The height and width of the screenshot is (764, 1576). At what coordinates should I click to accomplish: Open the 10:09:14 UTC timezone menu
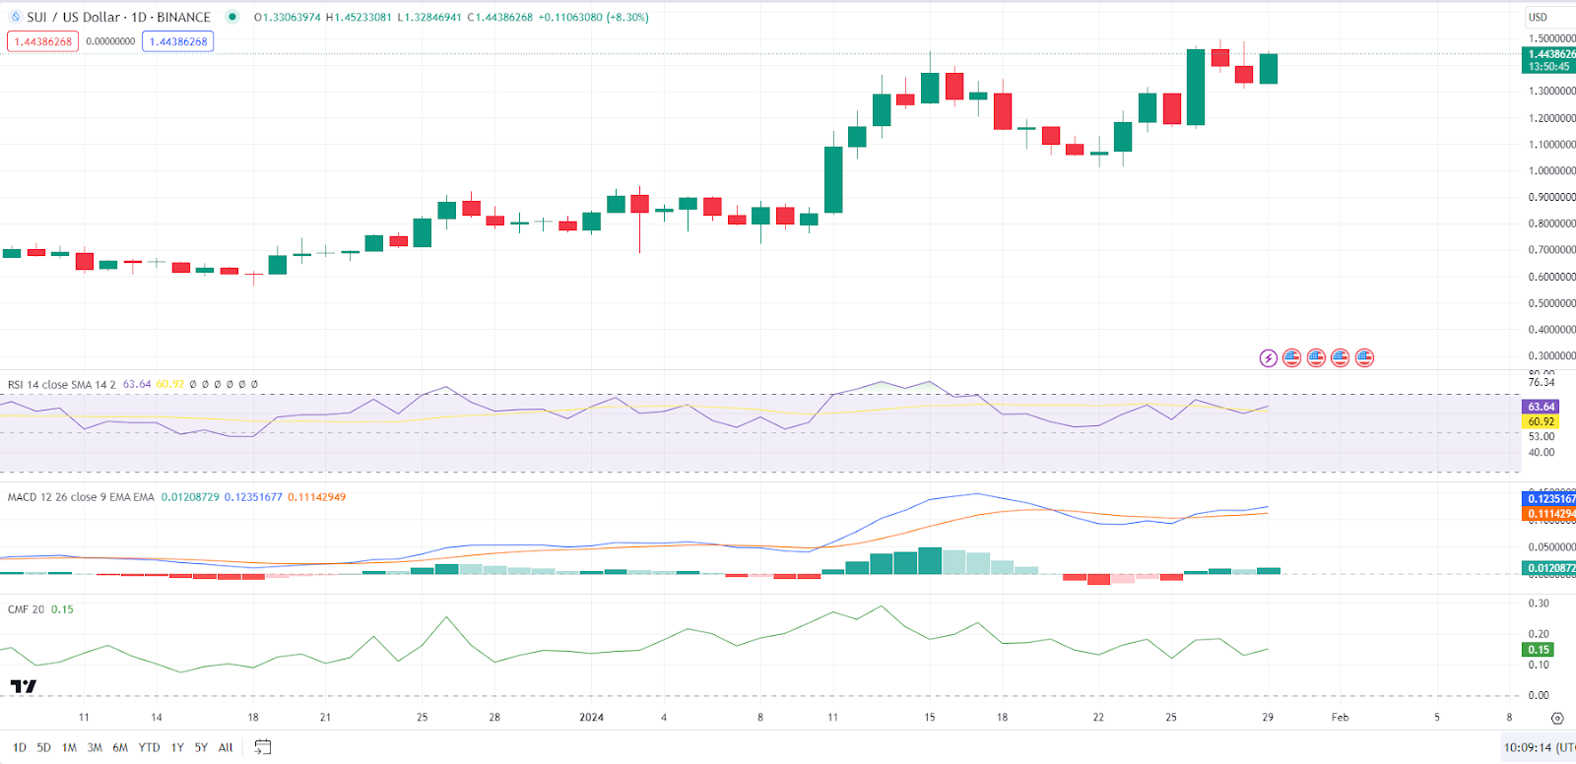1539,747
